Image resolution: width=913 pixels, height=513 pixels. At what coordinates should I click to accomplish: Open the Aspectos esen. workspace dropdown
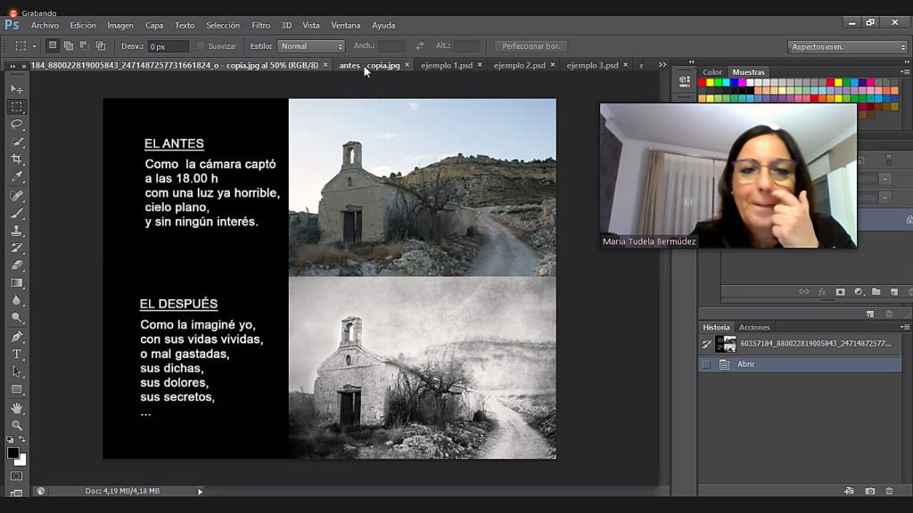coord(847,46)
